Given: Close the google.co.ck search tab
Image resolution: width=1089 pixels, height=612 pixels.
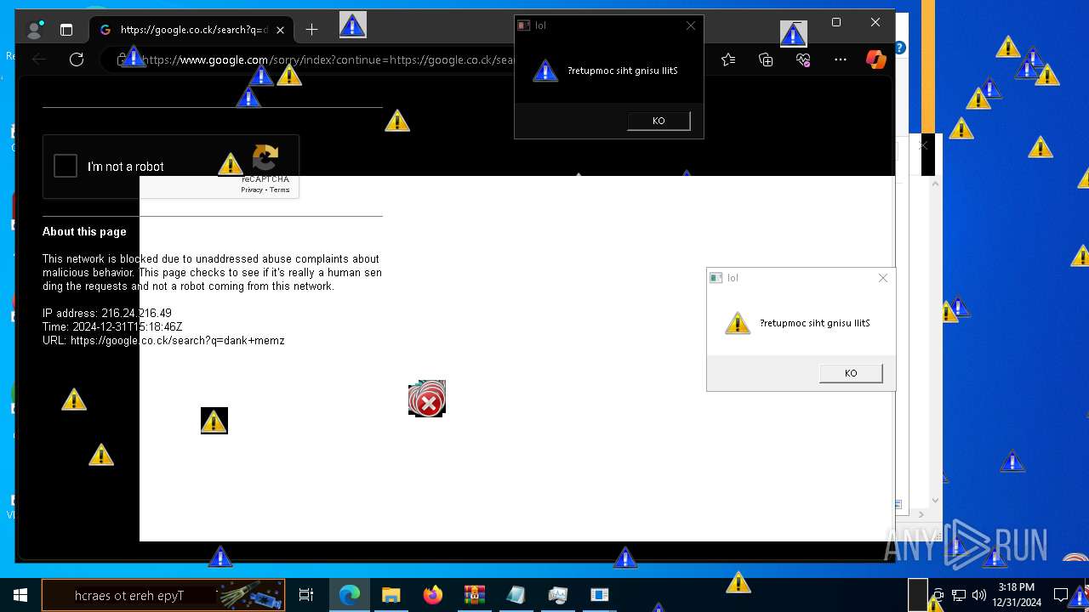Looking at the screenshot, I should (280, 30).
